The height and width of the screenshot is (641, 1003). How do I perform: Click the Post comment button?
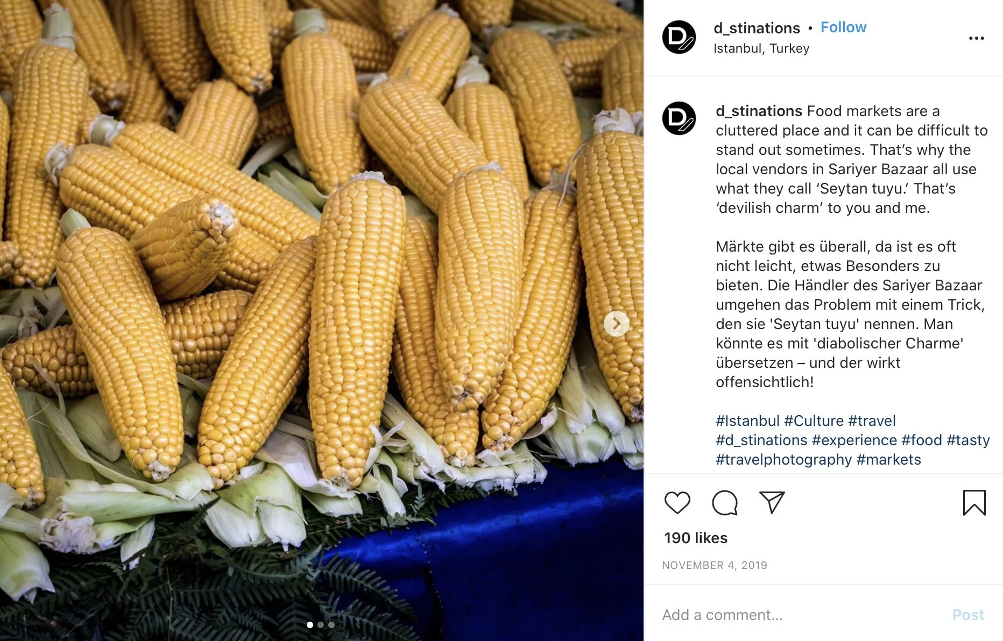[x=968, y=615]
